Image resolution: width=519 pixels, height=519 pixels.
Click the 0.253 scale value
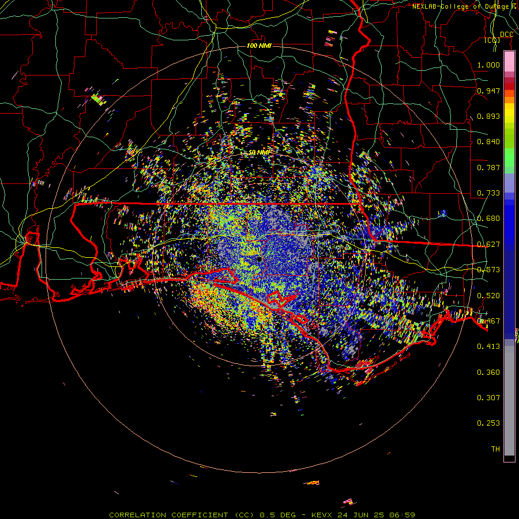[488, 423]
